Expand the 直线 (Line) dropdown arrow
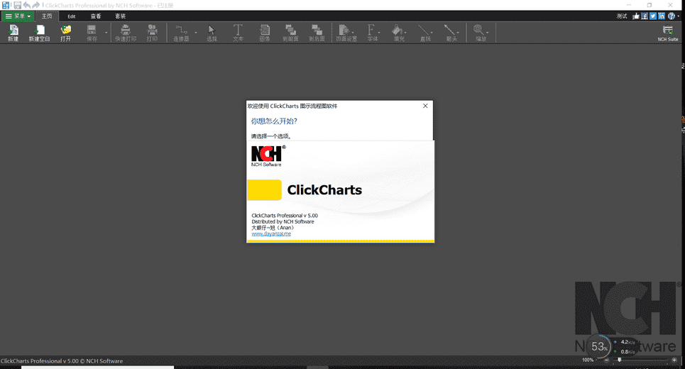Screen dimensions: 685x369 (x=432, y=33)
